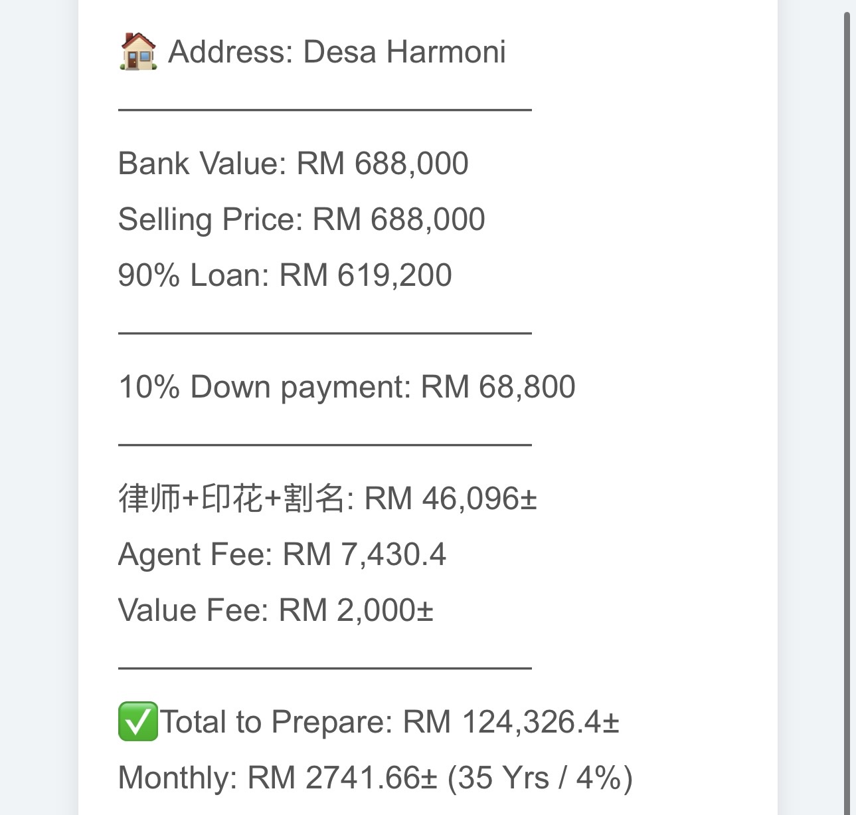Click the Bank Value label

point(201,164)
